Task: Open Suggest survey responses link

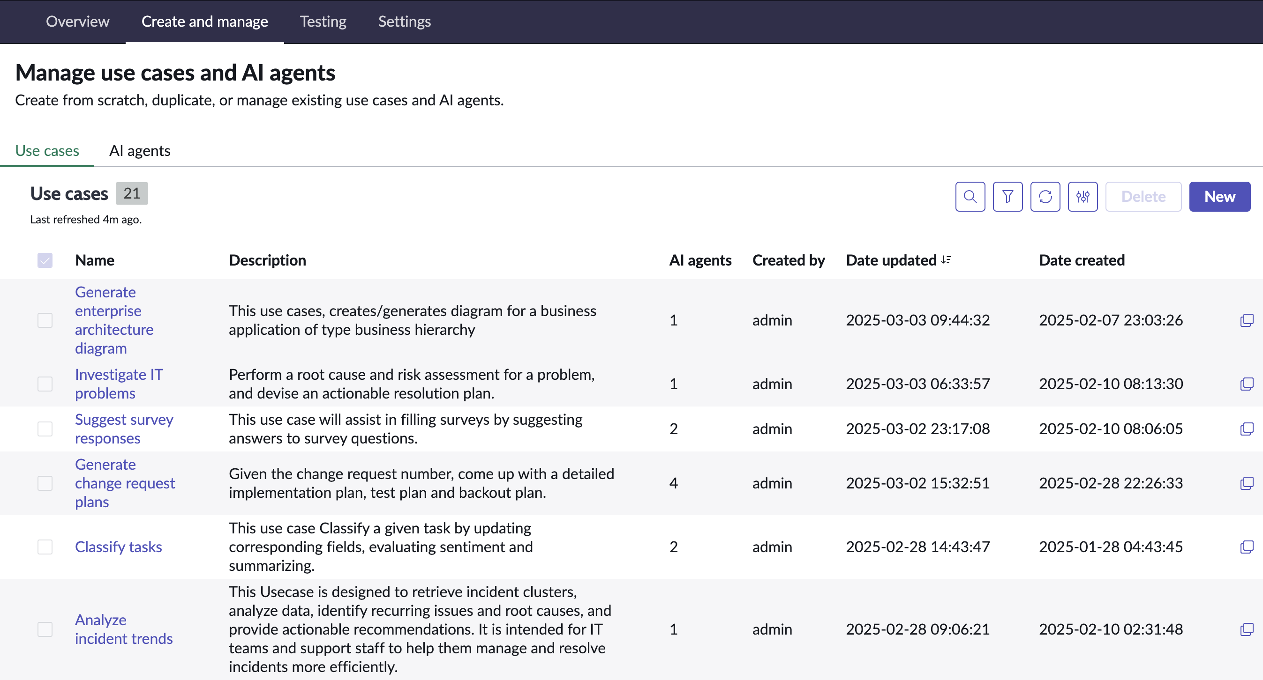Action: pyautogui.click(x=124, y=429)
